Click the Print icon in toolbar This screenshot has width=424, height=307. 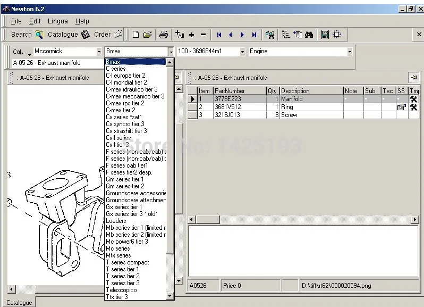tap(164, 35)
